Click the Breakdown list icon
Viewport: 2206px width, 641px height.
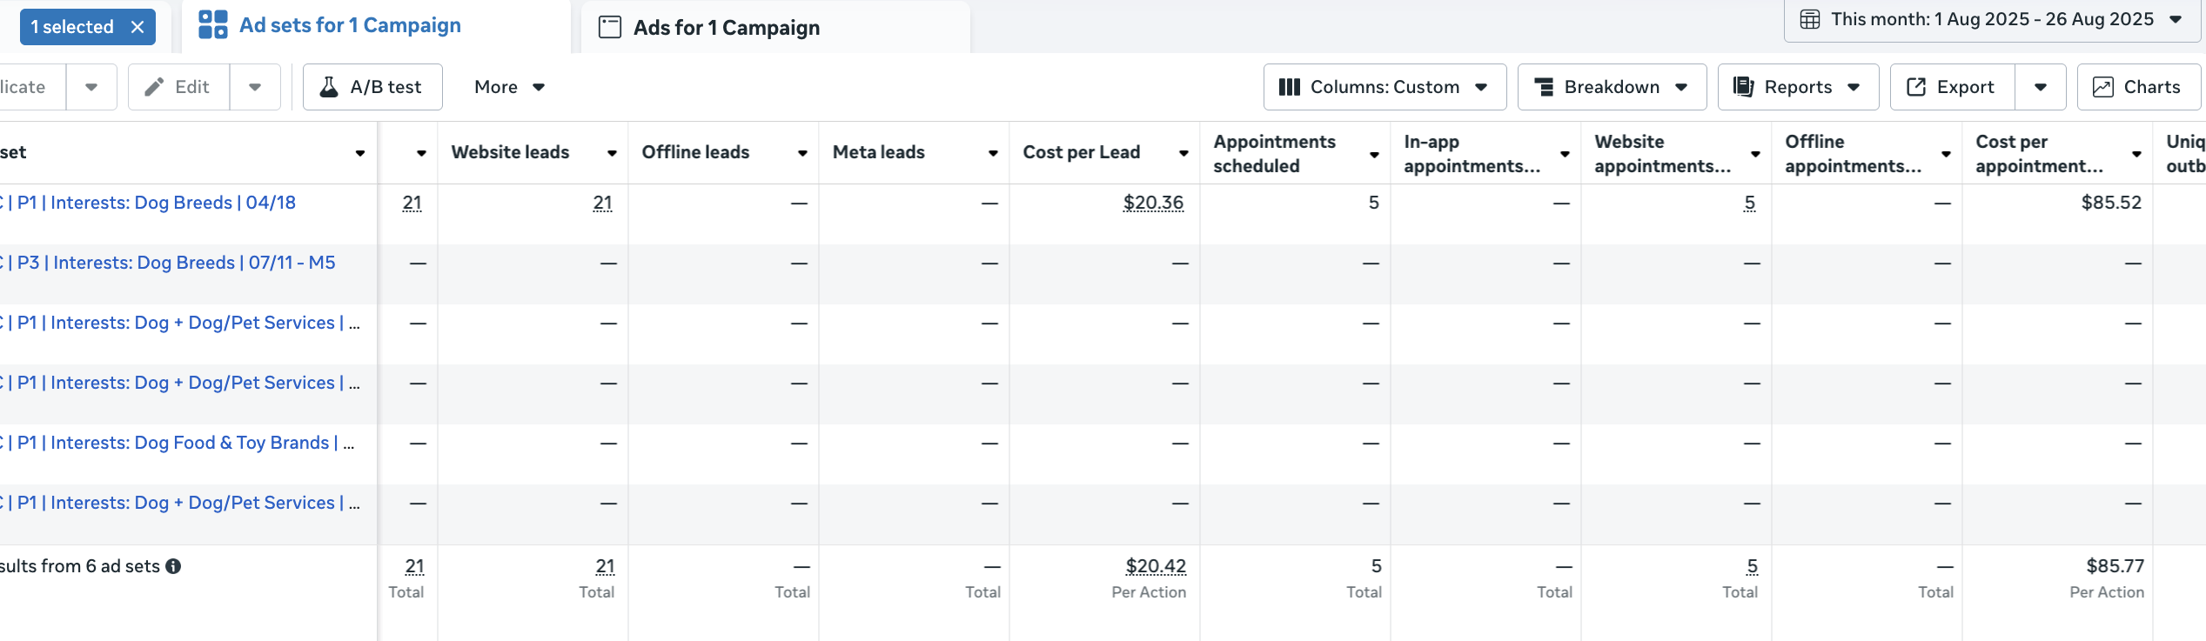[x=1544, y=87]
